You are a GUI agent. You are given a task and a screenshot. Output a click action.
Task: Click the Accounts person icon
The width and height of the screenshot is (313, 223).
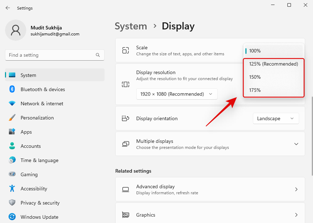[x=12, y=146]
